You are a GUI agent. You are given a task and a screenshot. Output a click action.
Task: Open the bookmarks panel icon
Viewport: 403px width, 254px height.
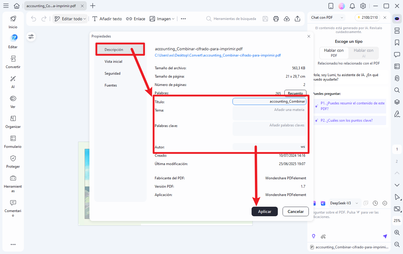tap(397, 43)
